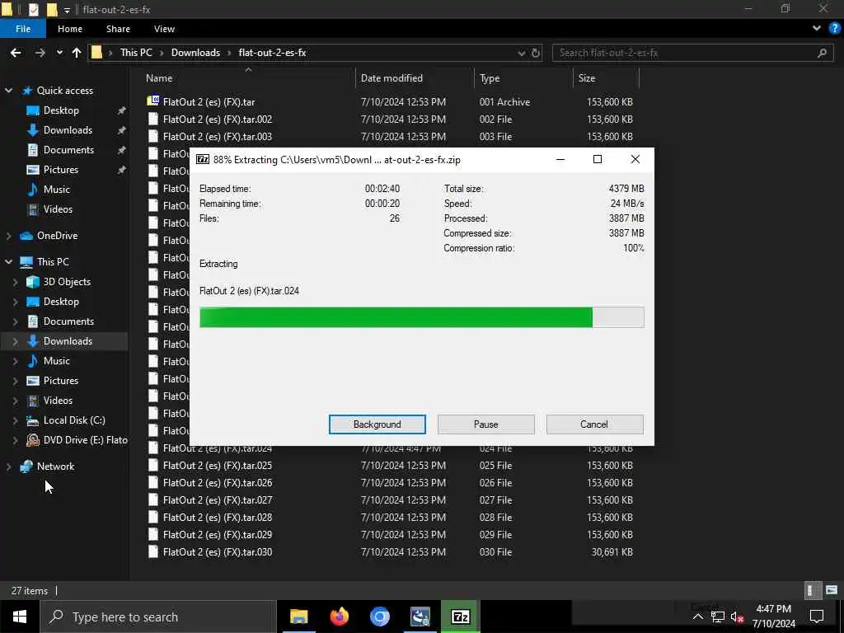The width and height of the screenshot is (844, 633).
Task: Open the Windows Start menu
Action: (20, 617)
